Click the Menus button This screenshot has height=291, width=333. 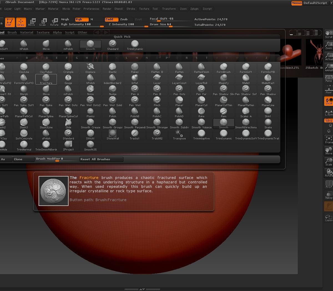click(x=297, y=3)
